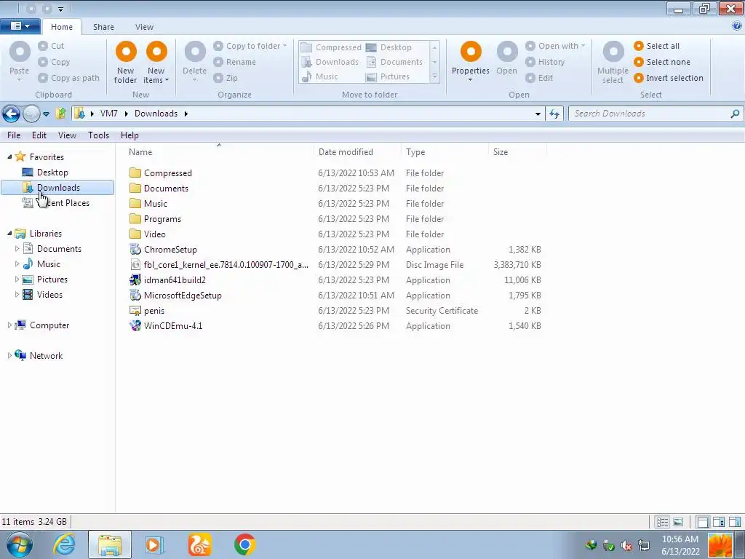Click the Select all ribbon button
The image size is (745, 559).
(657, 46)
